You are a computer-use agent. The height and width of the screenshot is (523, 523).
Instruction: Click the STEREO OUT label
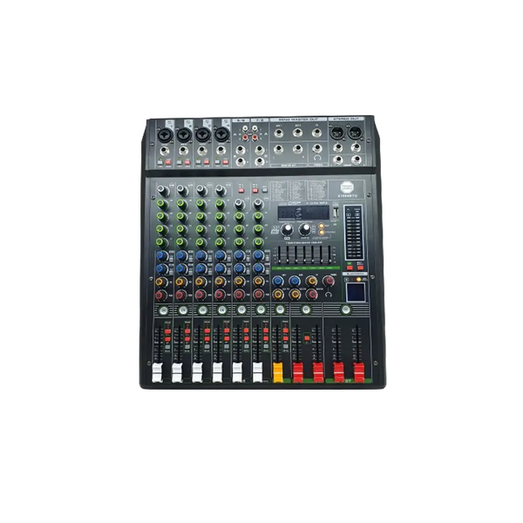346,119
